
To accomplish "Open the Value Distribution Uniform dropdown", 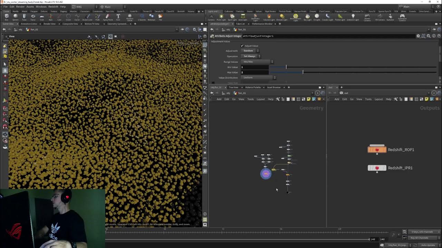I will tap(259, 77).
